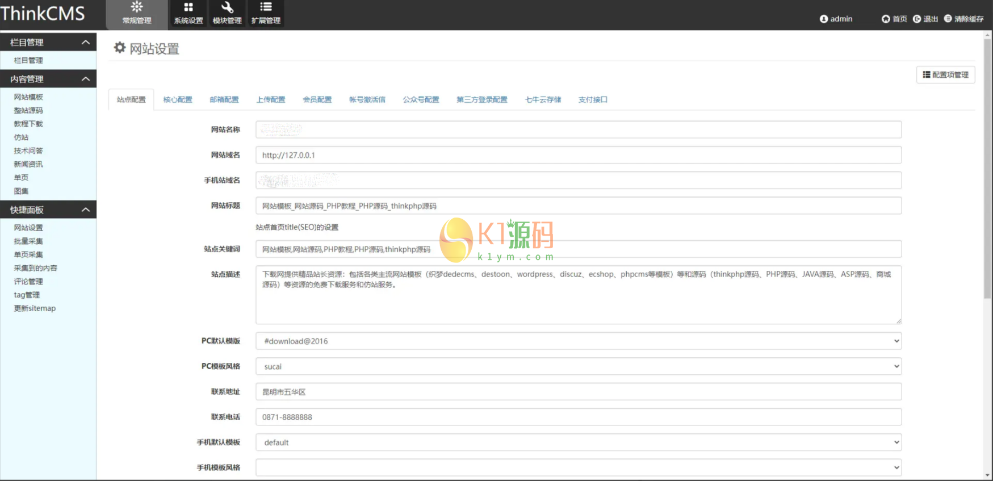Image resolution: width=993 pixels, height=481 pixels.
Task: Open 系统设置 grid icon in header
Action: 188,7
